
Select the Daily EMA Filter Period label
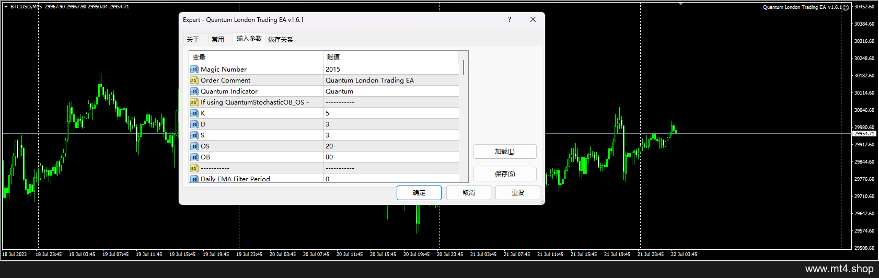[x=236, y=179]
